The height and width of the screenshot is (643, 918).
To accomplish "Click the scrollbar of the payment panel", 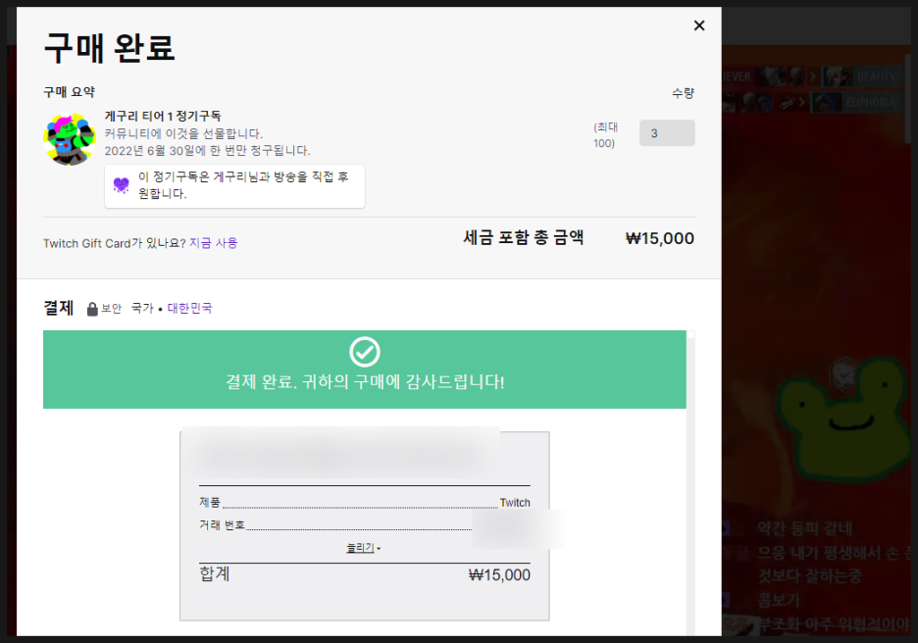I will [x=690, y=482].
